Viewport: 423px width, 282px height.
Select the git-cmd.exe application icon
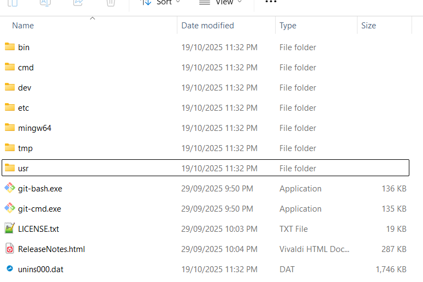tap(10, 208)
